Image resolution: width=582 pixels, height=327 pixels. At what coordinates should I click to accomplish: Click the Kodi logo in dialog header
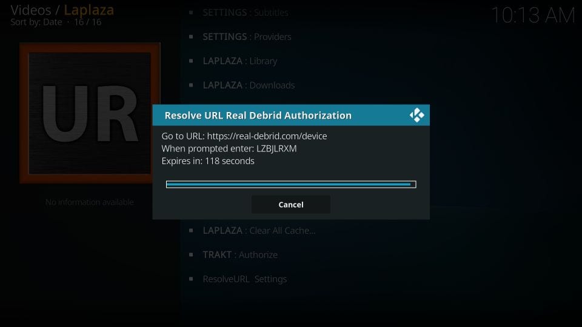pyautogui.click(x=417, y=115)
